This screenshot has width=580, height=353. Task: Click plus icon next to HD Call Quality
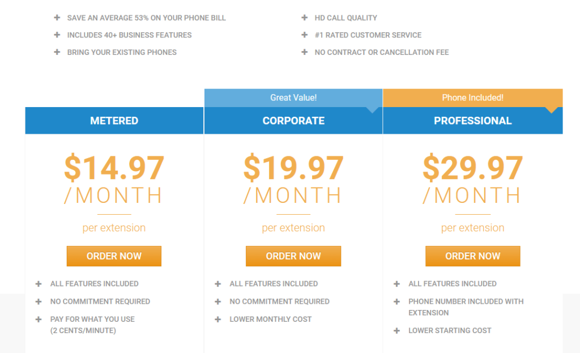pyautogui.click(x=304, y=18)
